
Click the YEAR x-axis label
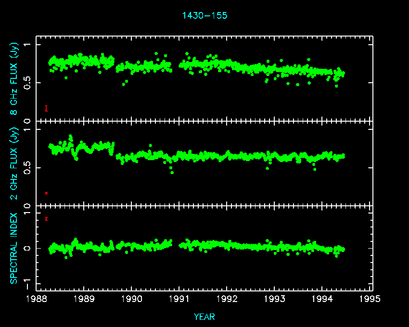(x=204, y=316)
